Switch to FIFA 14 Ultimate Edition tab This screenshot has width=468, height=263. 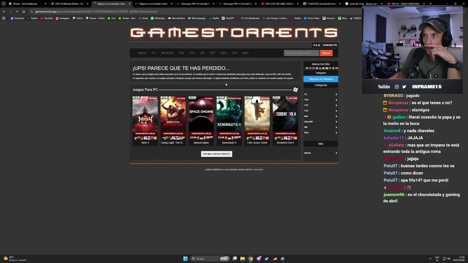click(x=69, y=4)
